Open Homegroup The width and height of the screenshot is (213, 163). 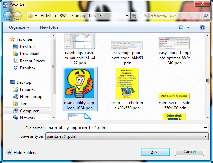[x=31, y=97]
